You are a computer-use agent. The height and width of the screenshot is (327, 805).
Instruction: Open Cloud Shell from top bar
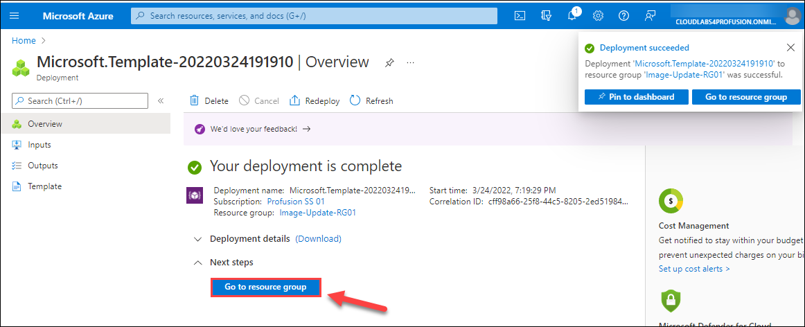point(520,16)
